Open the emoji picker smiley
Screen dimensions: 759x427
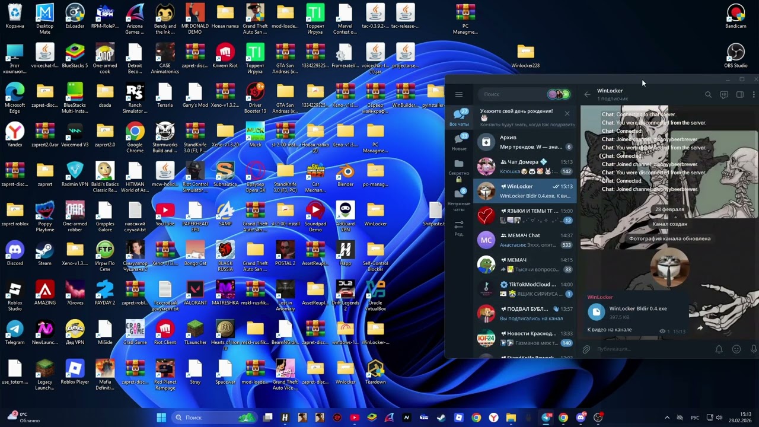(736, 349)
